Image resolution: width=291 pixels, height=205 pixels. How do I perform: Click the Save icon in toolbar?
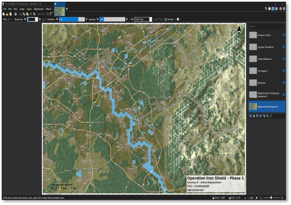(x=10, y=14)
